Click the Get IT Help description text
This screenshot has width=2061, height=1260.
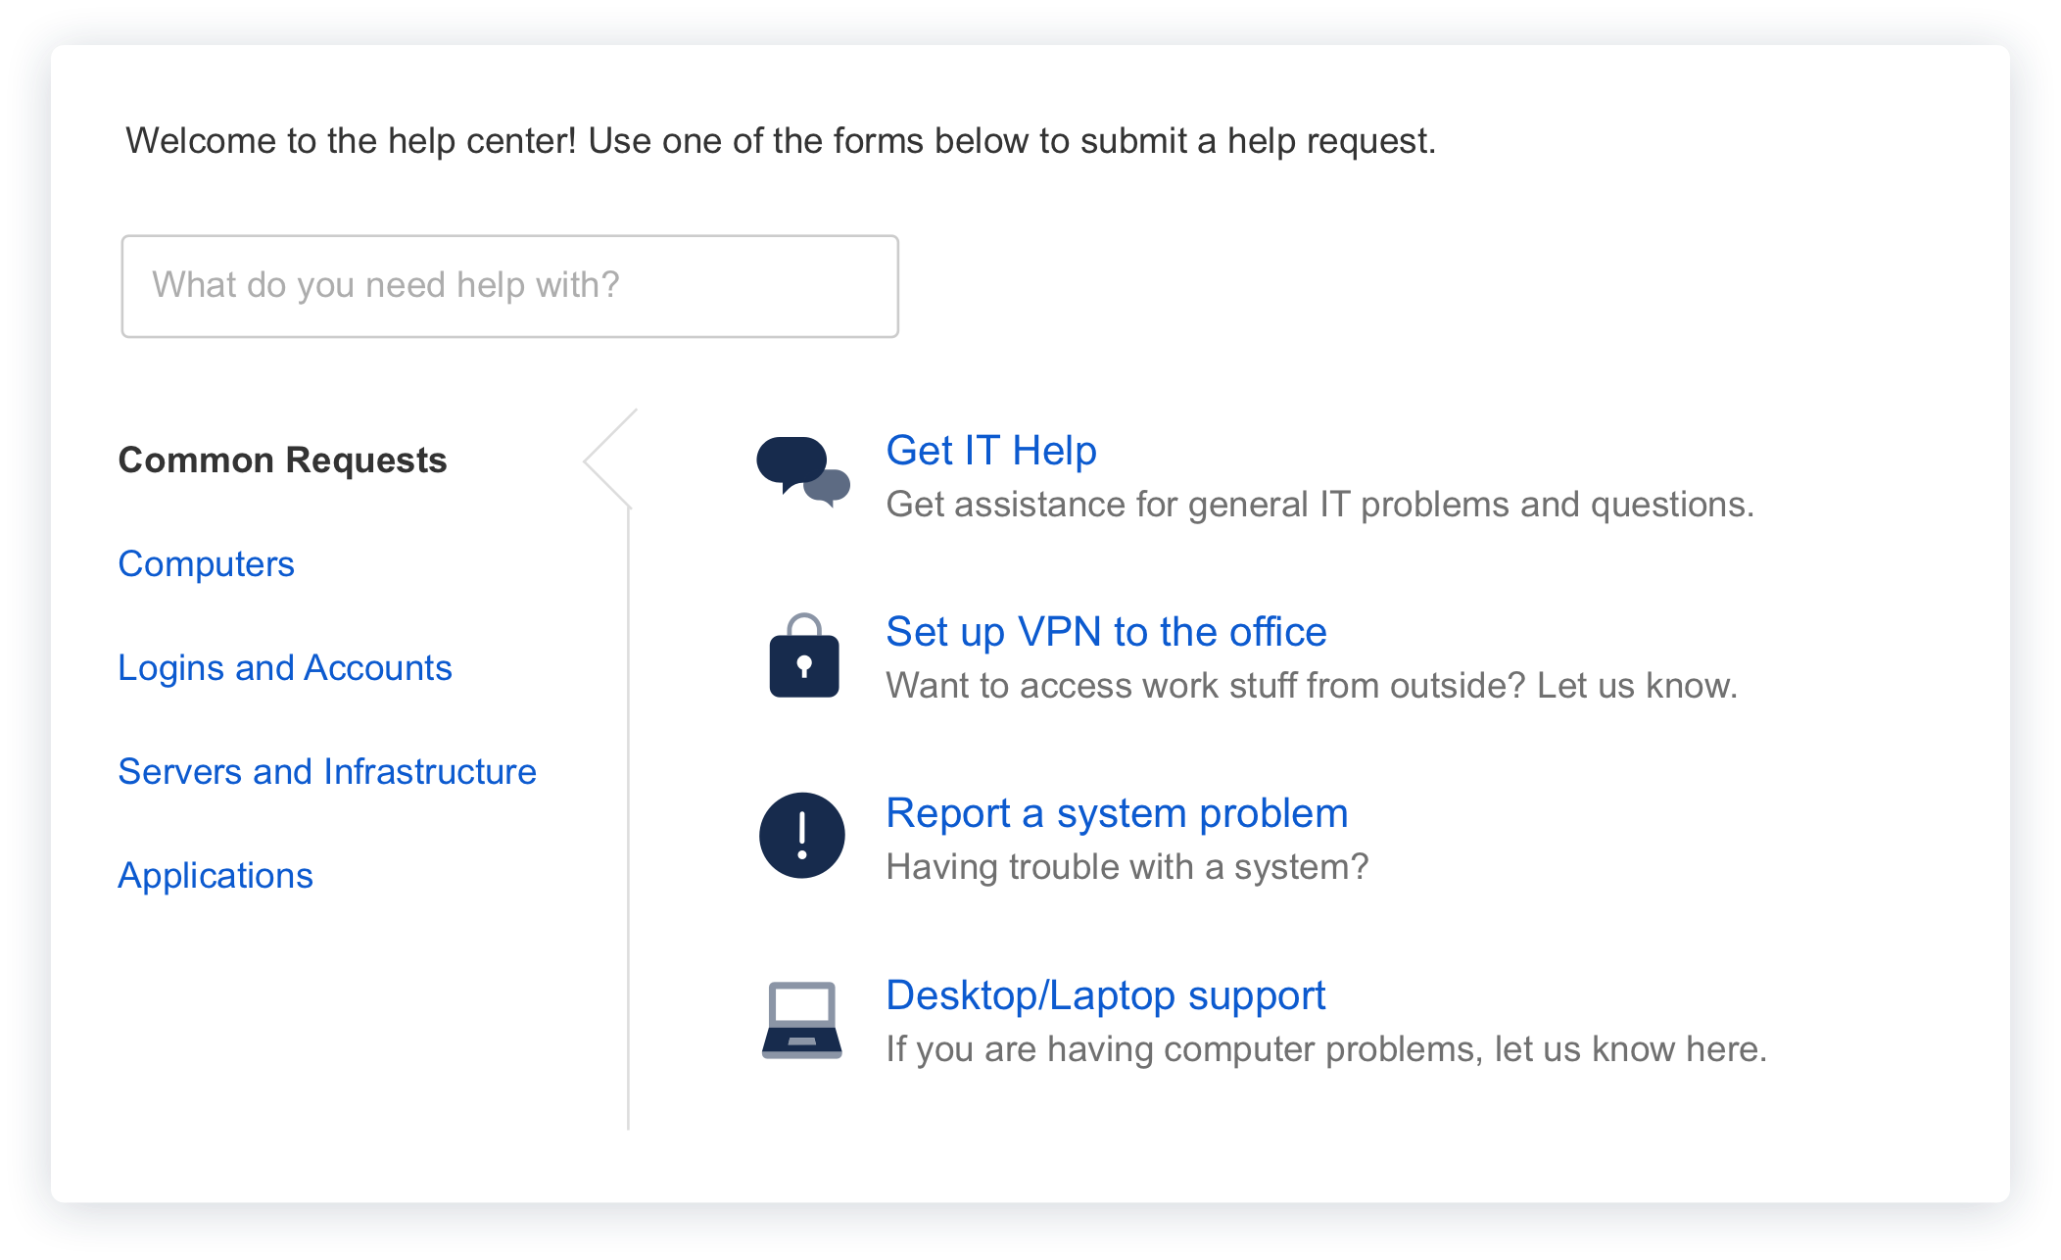(1319, 505)
